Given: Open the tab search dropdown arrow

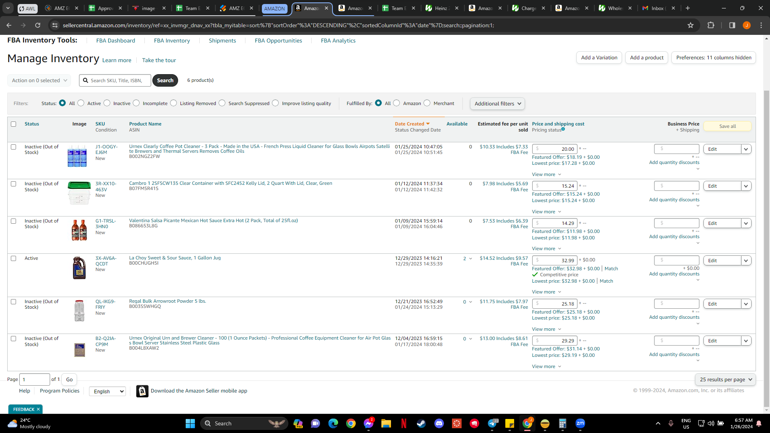Looking at the screenshot, I should click(8, 8).
